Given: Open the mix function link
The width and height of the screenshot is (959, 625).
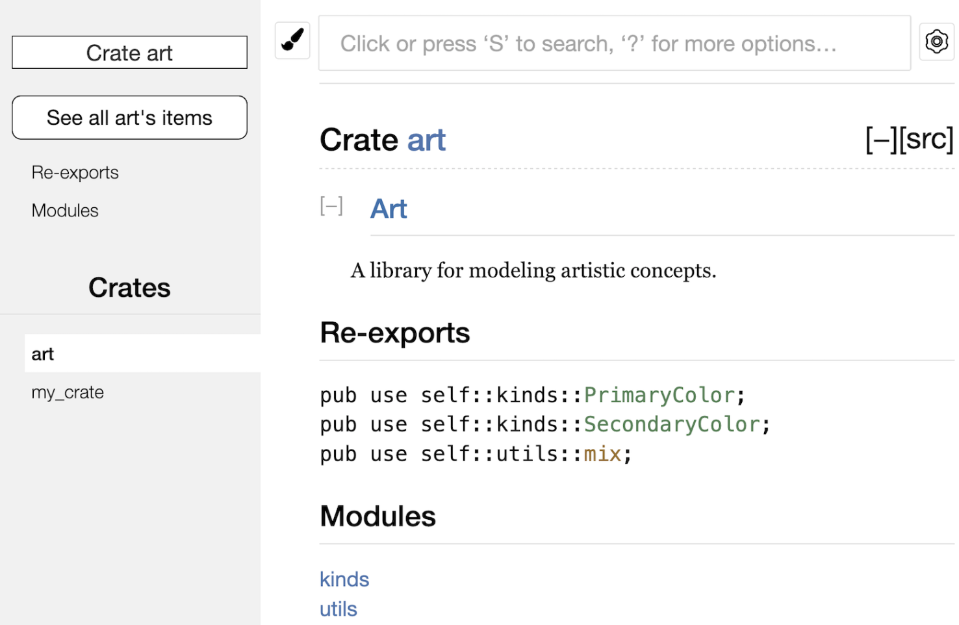Looking at the screenshot, I should tap(603, 453).
